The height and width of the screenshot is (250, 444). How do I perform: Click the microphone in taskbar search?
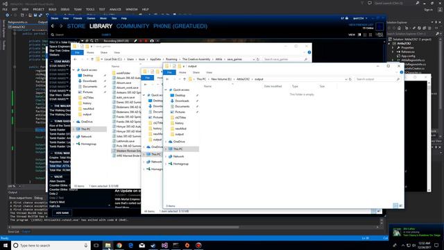coord(86,245)
